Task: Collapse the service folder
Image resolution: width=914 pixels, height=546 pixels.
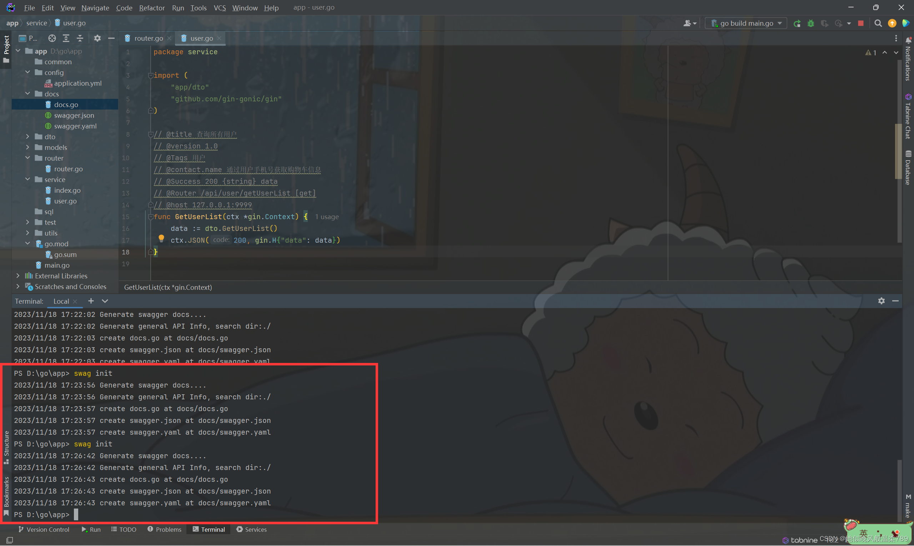Action: [x=27, y=179]
